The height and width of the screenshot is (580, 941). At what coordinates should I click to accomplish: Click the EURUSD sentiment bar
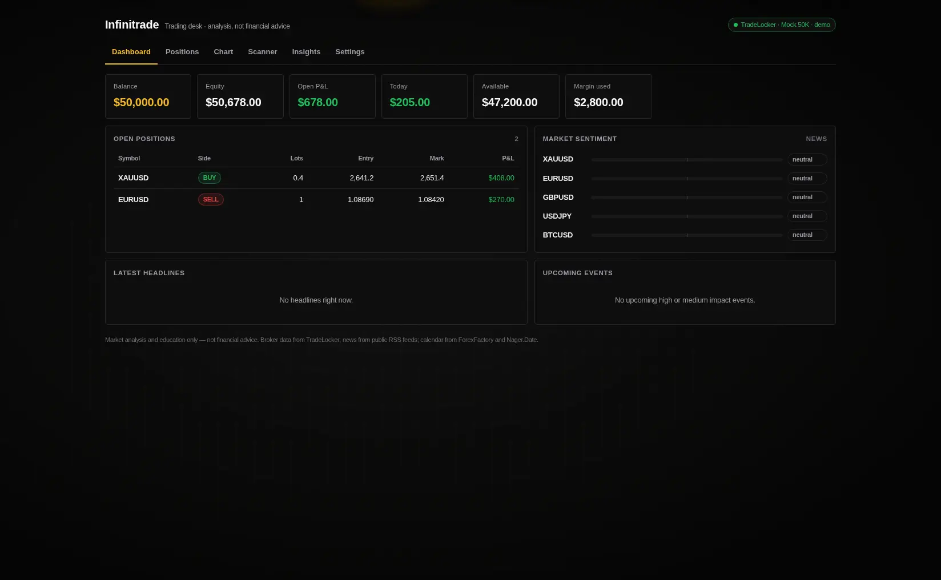click(x=687, y=179)
